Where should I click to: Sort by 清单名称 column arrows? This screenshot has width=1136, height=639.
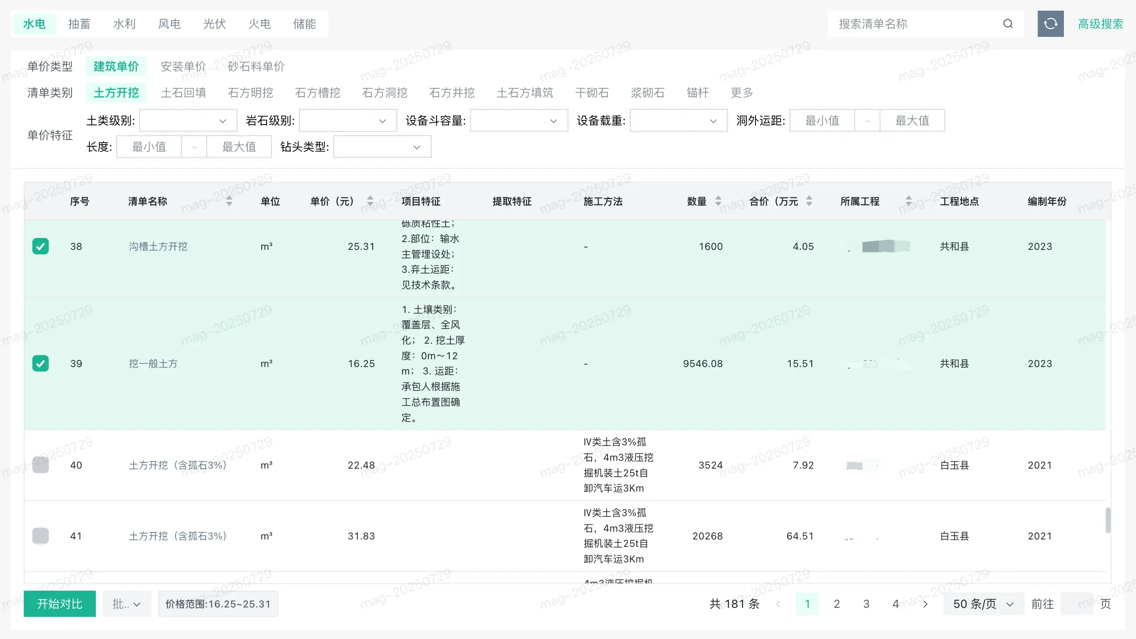click(229, 201)
